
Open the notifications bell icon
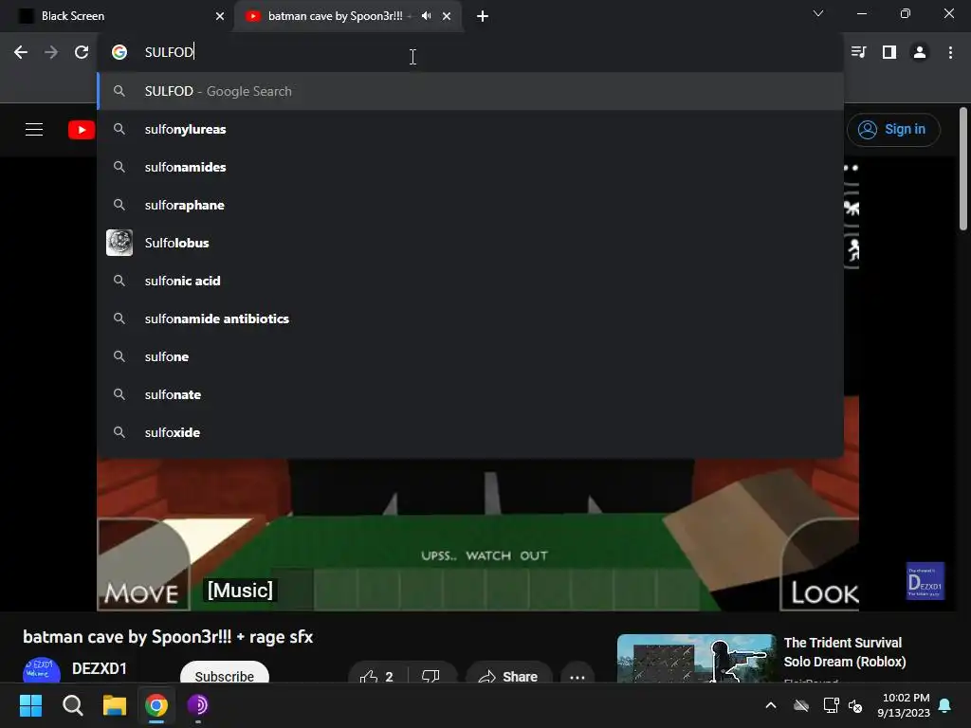(x=945, y=705)
